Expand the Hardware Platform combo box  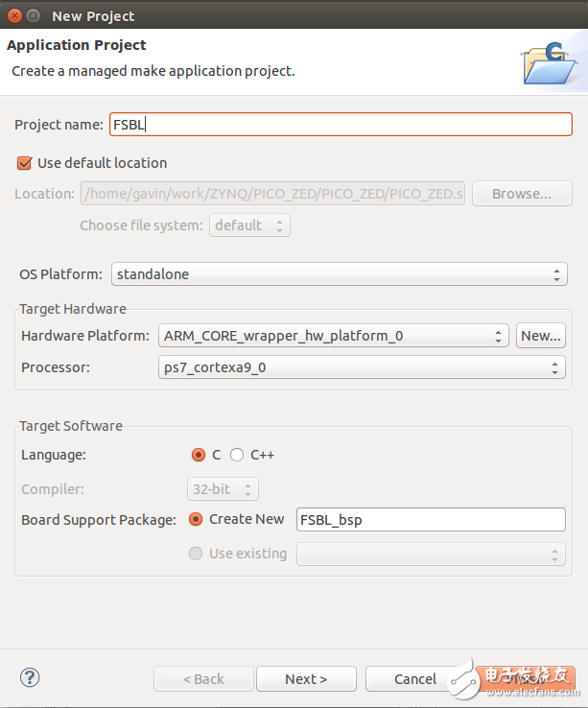[333, 336]
